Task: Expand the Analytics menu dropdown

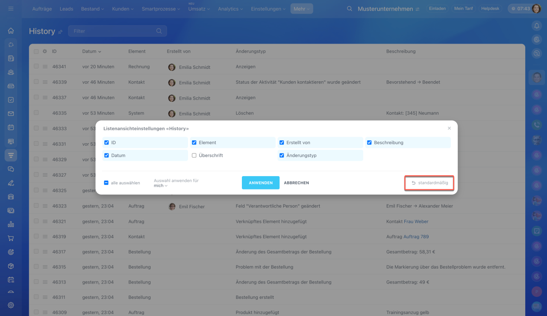Action: click(230, 9)
